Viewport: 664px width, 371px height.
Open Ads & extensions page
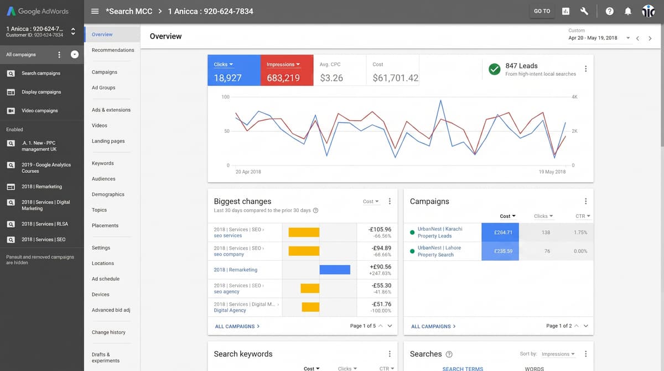[111, 110]
